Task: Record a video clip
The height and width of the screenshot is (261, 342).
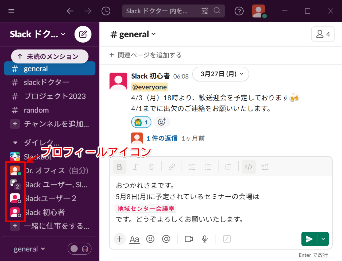Action: pyautogui.click(x=189, y=239)
